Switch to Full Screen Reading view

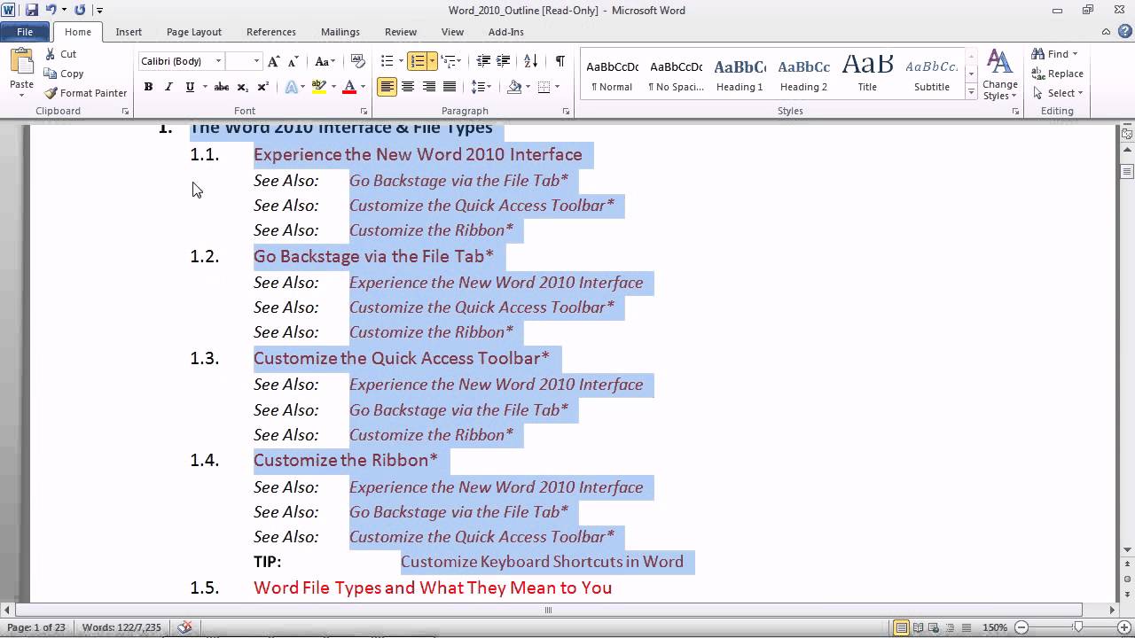[917, 627]
